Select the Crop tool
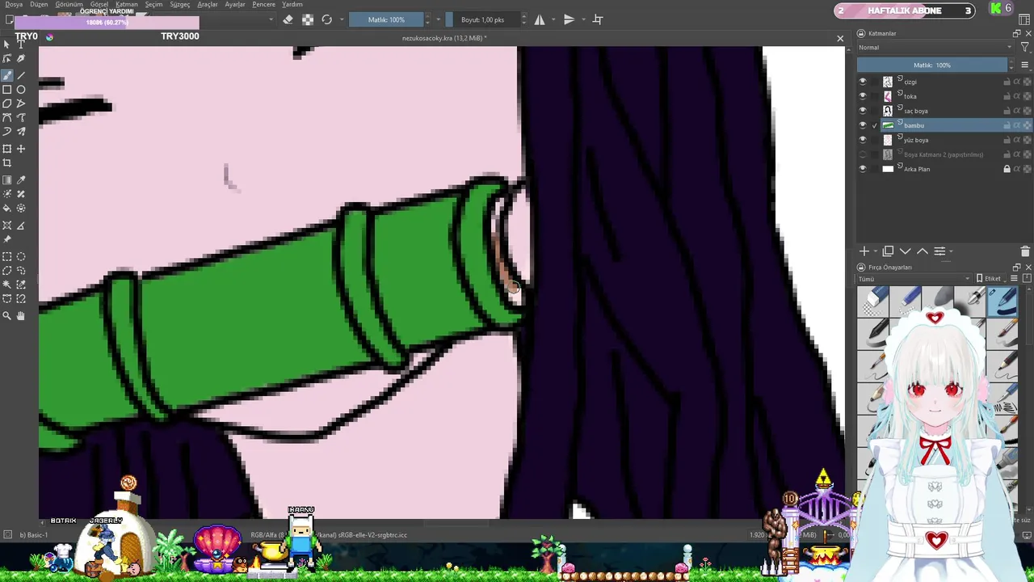This screenshot has width=1034, height=582. tap(7, 163)
